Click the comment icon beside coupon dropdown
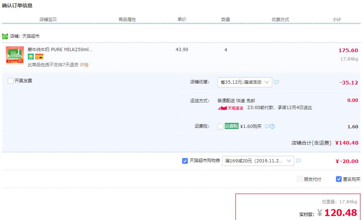The height and width of the screenshot is (220, 362). pos(299,161)
